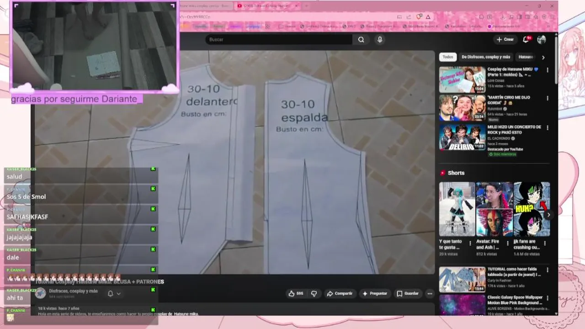Screen dimensions: 585x329
Task: Open the DELIRIO concert video thumbnail
Action: point(462,137)
